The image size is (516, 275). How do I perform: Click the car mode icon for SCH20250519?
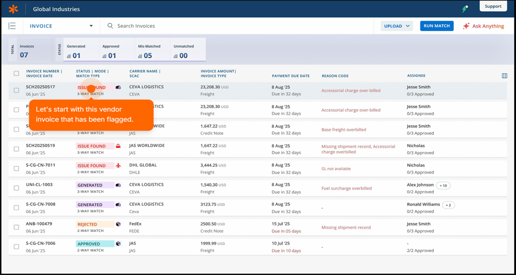tap(118, 146)
